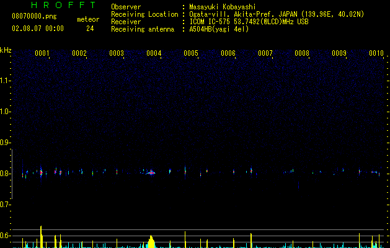This screenshot has width=390, height=248.
Task: Click the 0.8 frequency axis label
Action: pyautogui.click(x=5, y=174)
